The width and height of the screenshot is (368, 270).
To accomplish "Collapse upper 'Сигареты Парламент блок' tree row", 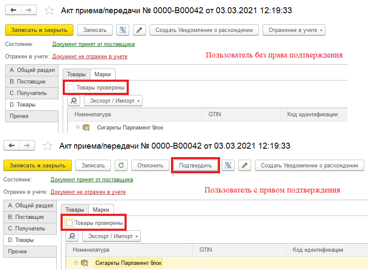I will coord(78,127).
